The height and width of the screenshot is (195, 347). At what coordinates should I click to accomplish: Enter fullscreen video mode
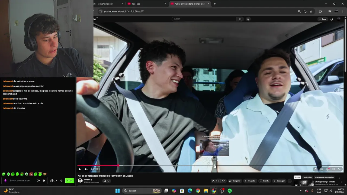pyautogui.click(x=339, y=169)
